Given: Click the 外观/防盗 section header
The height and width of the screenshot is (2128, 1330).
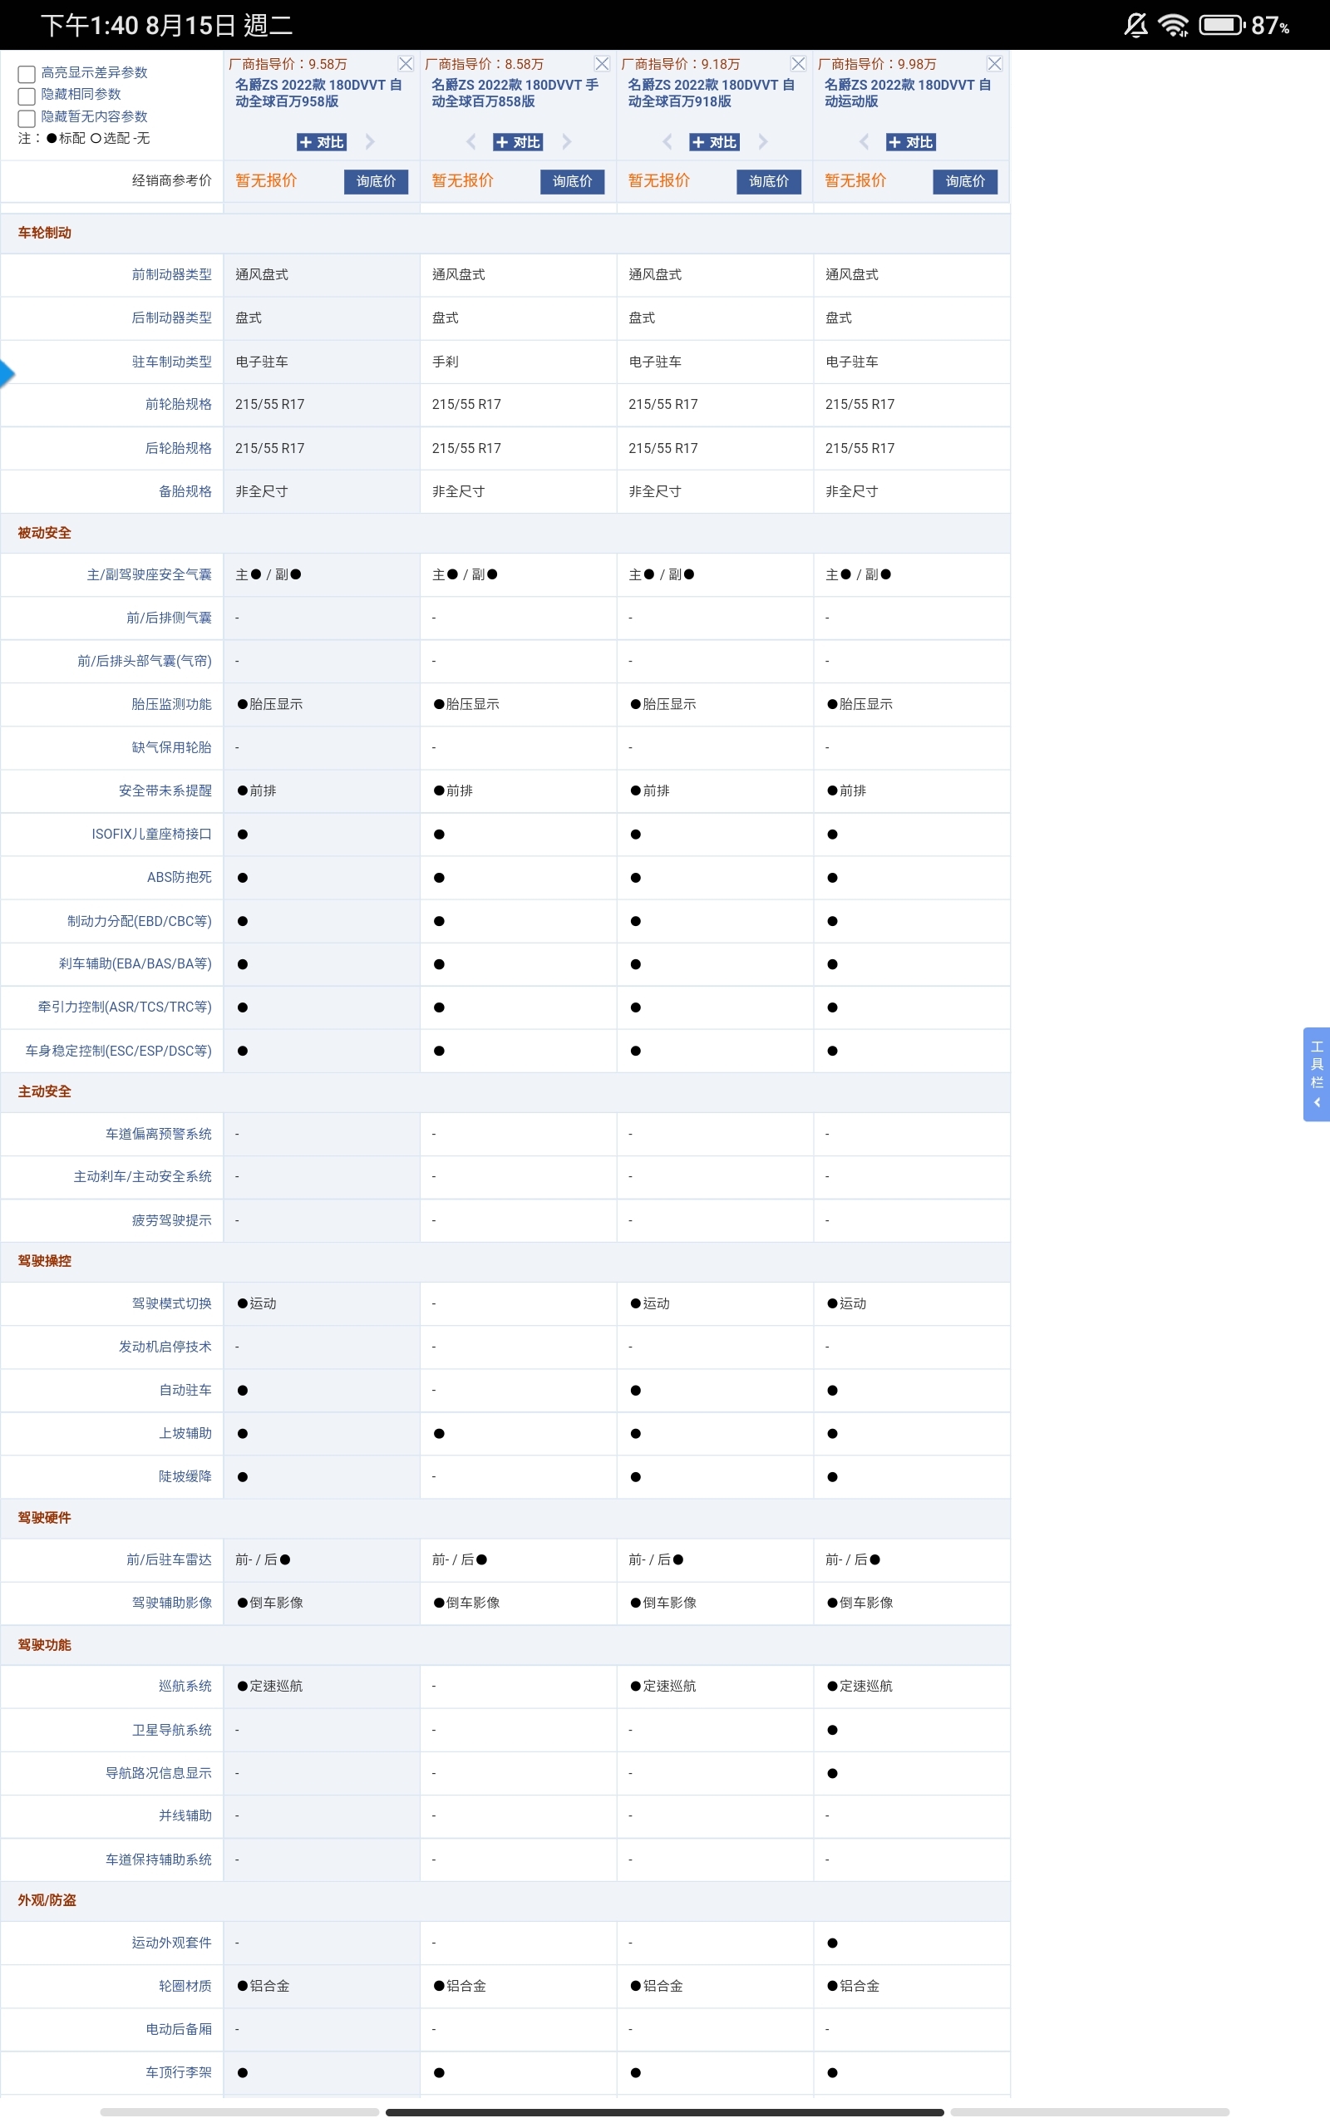Looking at the screenshot, I should 47,1900.
